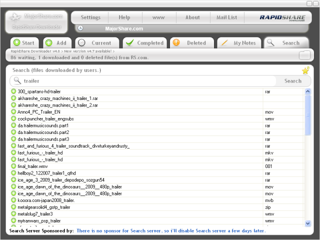Add akhareshe_crazy_machines_ii_trailer_2.rar via green plus
The height and width of the screenshot is (240, 320).
coord(13,105)
